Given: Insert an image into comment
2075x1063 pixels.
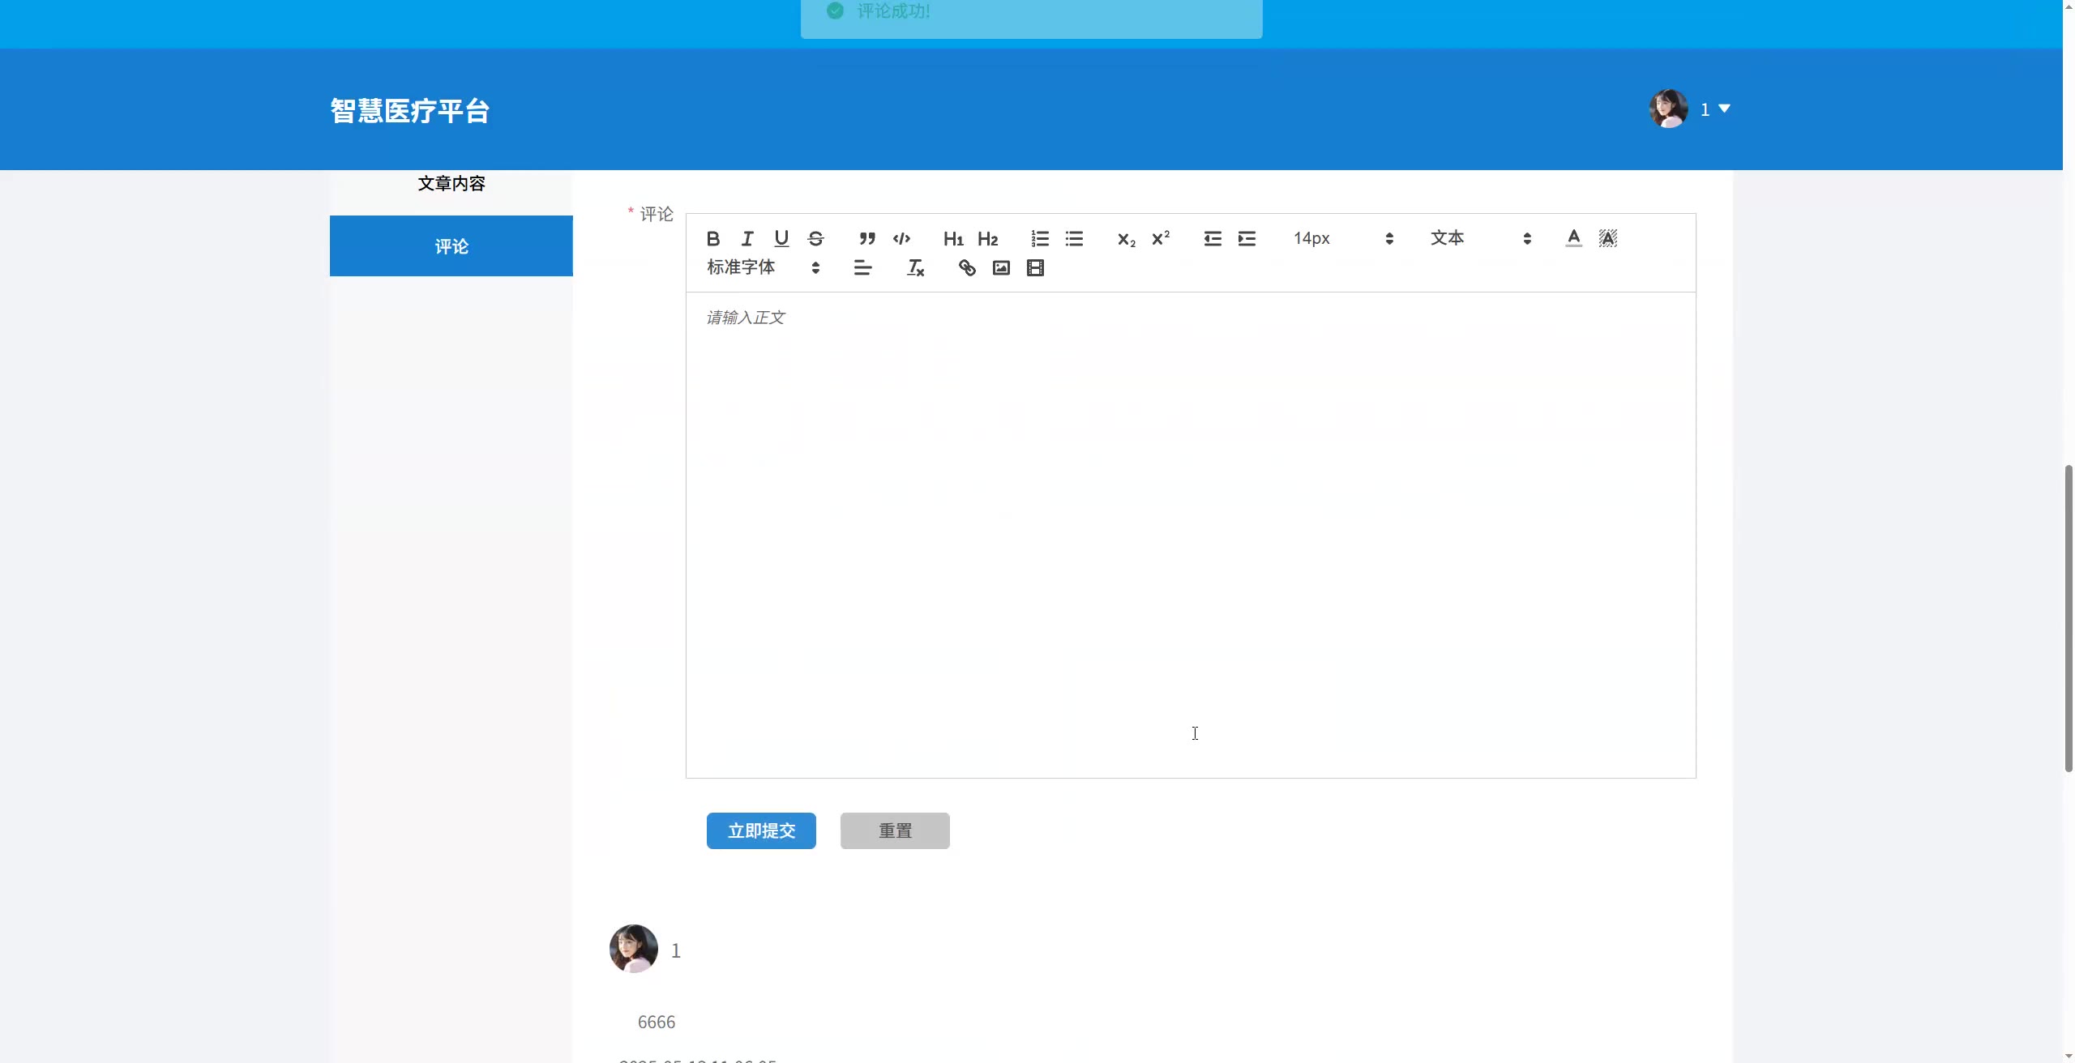Looking at the screenshot, I should click(1001, 268).
